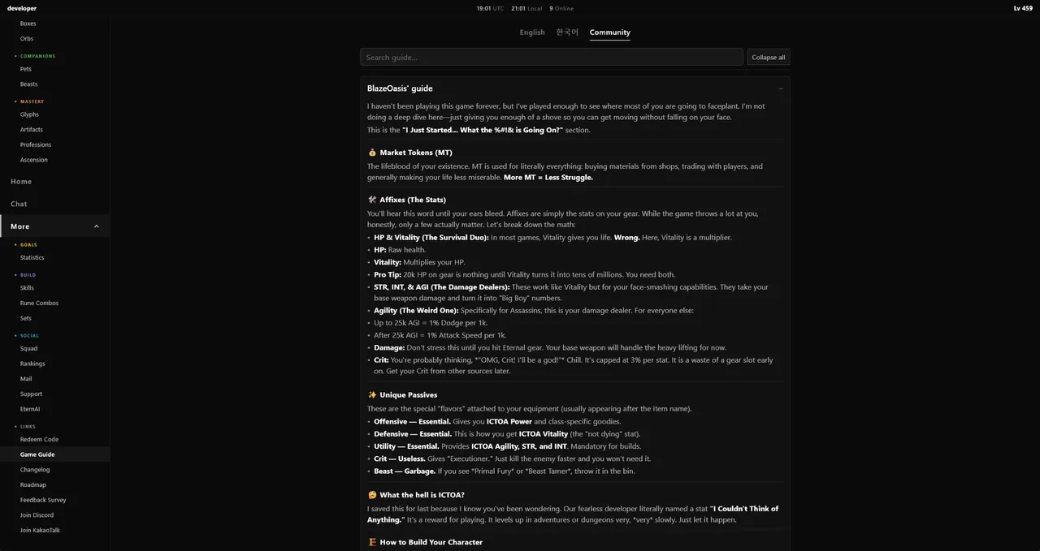Click the Collapse all button
Image resolution: width=1040 pixels, height=551 pixels.
click(769, 57)
